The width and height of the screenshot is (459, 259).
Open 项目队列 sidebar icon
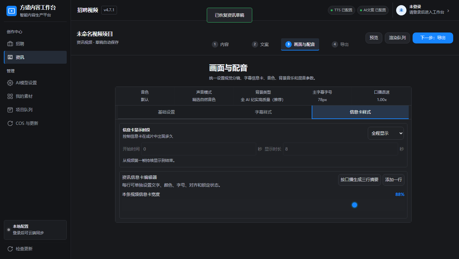[10, 110]
